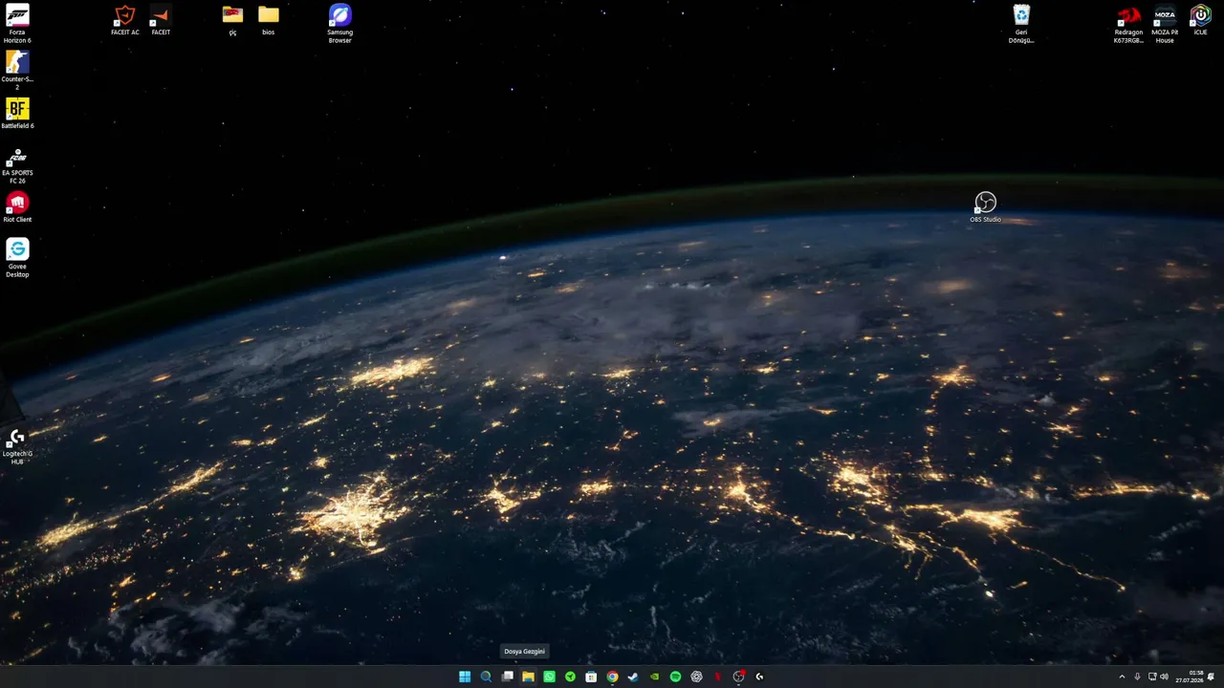Screen dimensions: 1224x688
Task: Switch to OBS Studio on the taskbar
Action: [x=738, y=677]
